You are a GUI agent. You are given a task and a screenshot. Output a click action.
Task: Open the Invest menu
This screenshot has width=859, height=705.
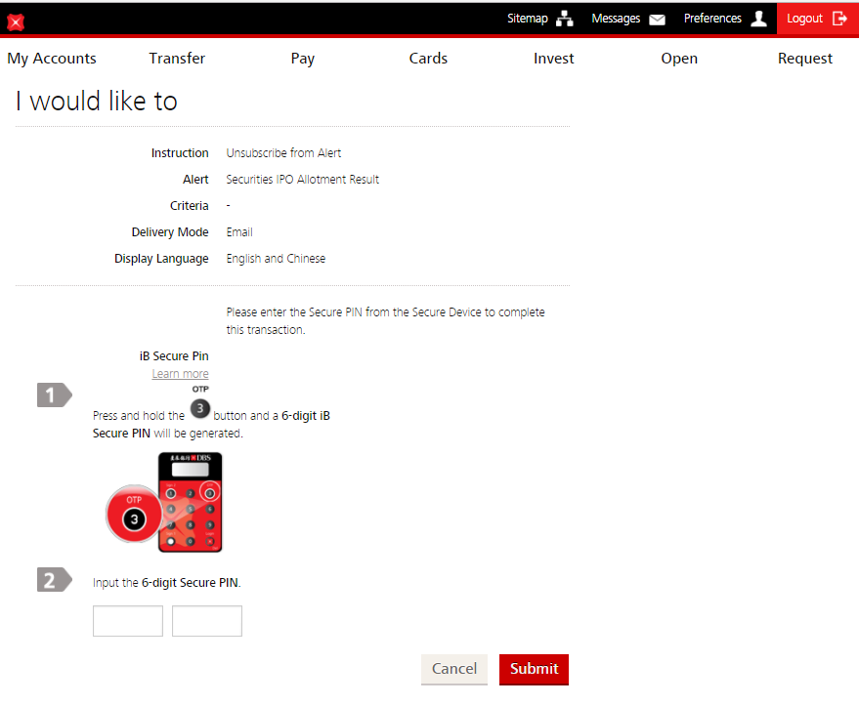(x=554, y=59)
